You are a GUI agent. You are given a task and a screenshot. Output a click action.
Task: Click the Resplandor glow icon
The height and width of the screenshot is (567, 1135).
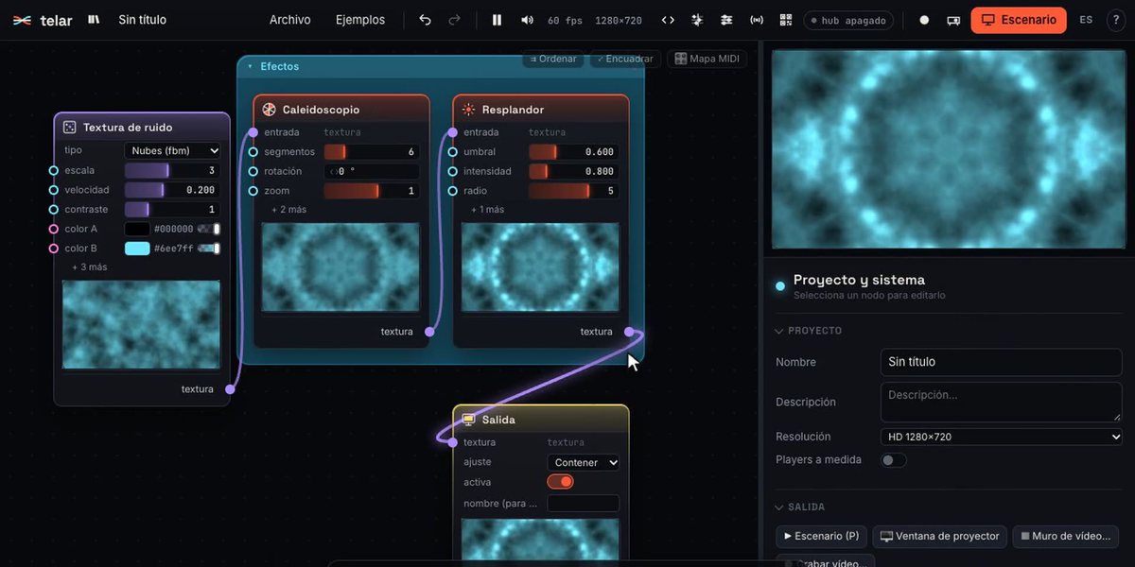(x=468, y=110)
